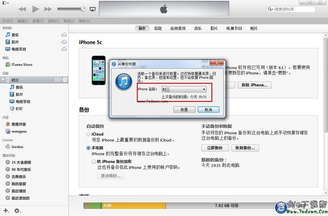328x216 pixels.
Task: Collapse the 时三 device tree triangle
Action: click(3, 80)
